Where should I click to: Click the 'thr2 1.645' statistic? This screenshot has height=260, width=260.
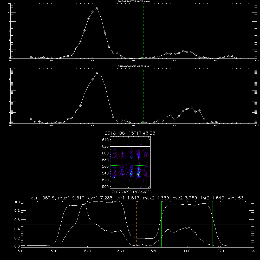[x=213, y=198]
